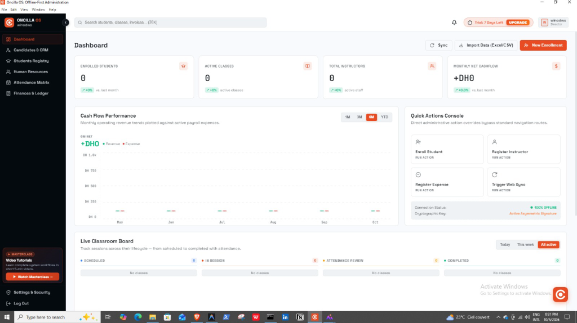Open Candidates & CRM section

coord(32,50)
